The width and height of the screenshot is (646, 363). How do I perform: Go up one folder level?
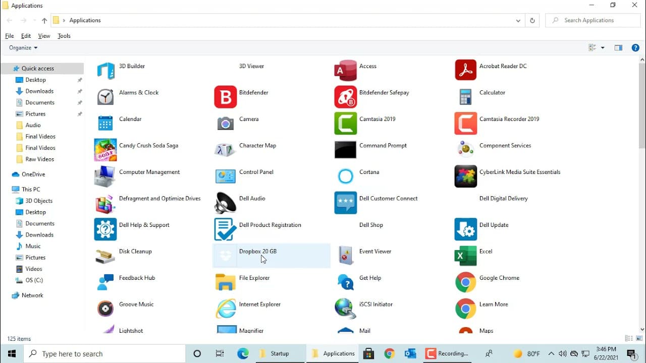44,21
